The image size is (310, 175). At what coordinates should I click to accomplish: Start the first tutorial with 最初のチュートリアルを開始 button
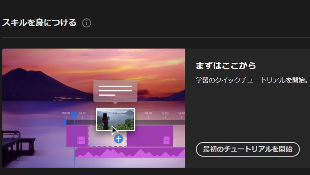click(x=248, y=149)
